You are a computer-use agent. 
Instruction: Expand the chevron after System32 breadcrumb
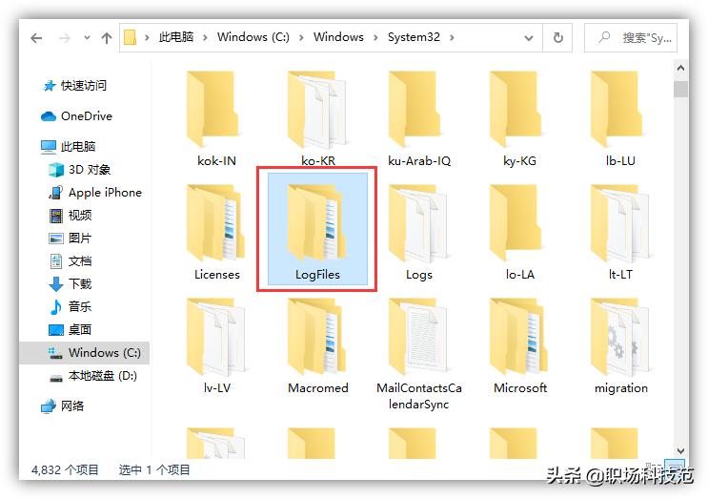tap(452, 37)
